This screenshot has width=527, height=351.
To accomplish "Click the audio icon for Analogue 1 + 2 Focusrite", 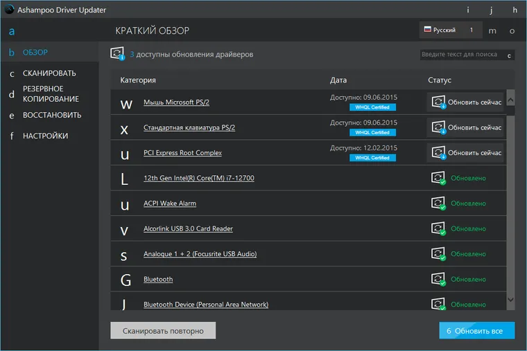I will pyautogui.click(x=123, y=257).
